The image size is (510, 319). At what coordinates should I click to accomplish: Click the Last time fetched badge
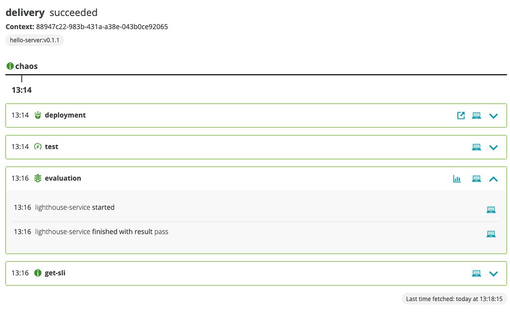tap(454, 299)
